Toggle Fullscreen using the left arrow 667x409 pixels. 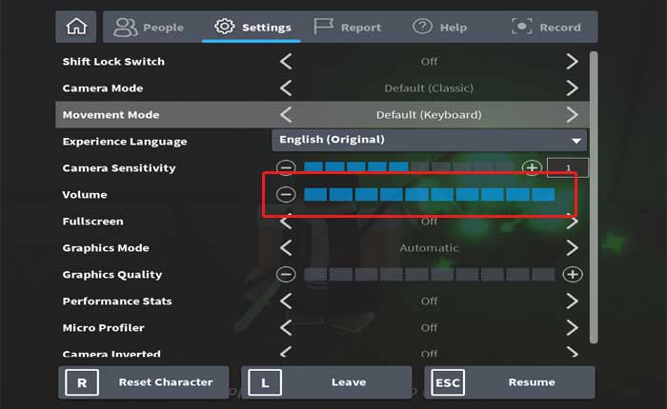tap(286, 222)
